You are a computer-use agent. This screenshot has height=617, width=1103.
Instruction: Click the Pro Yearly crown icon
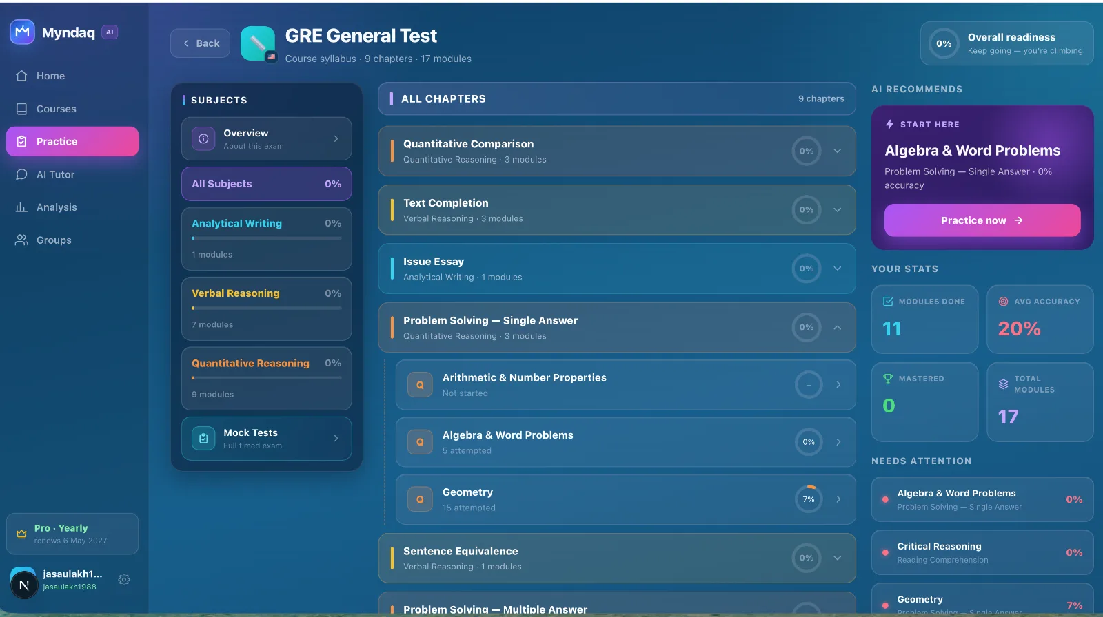coord(21,534)
